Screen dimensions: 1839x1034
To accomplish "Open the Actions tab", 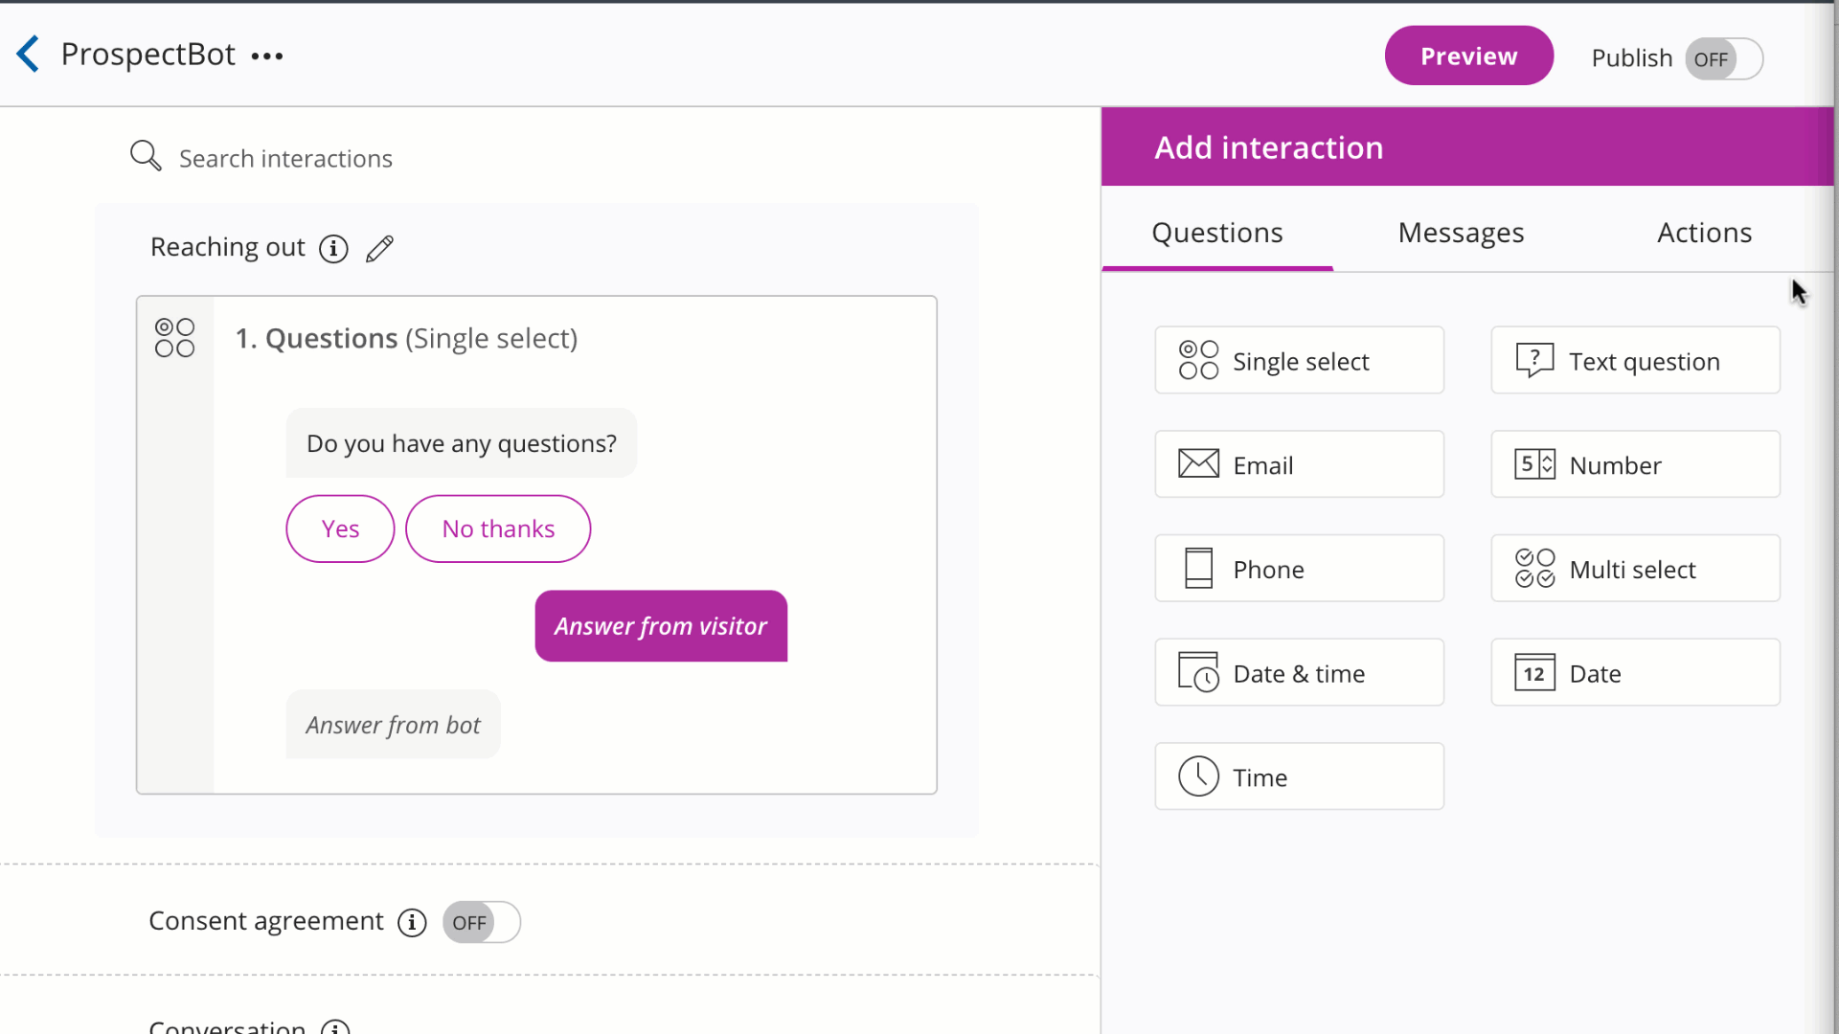I will click(x=1704, y=233).
